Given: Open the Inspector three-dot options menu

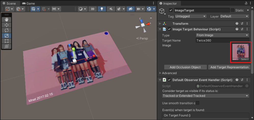Looking at the screenshot, I should pos(251,3).
